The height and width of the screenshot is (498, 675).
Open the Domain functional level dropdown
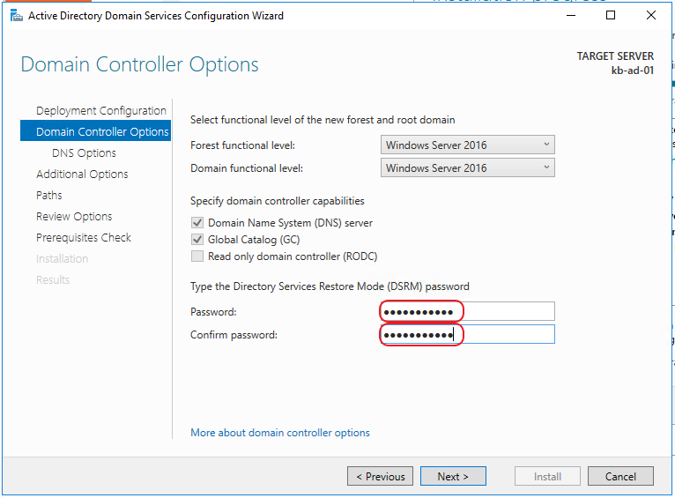click(x=468, y=167)
